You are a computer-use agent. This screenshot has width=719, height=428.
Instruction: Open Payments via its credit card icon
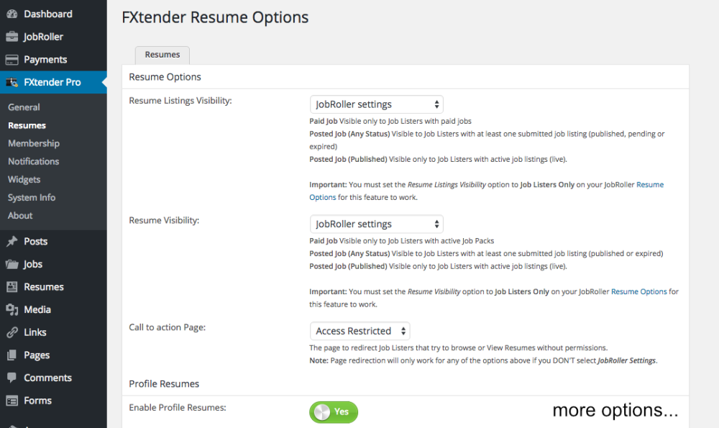click(10, 59)
